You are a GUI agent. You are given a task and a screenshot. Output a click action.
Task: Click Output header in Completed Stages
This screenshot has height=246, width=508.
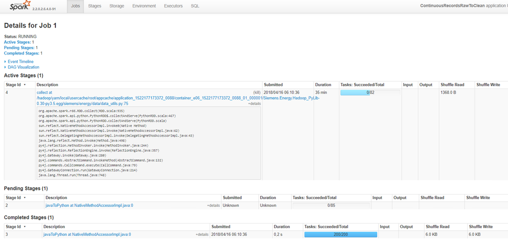(x=406, y=227)
